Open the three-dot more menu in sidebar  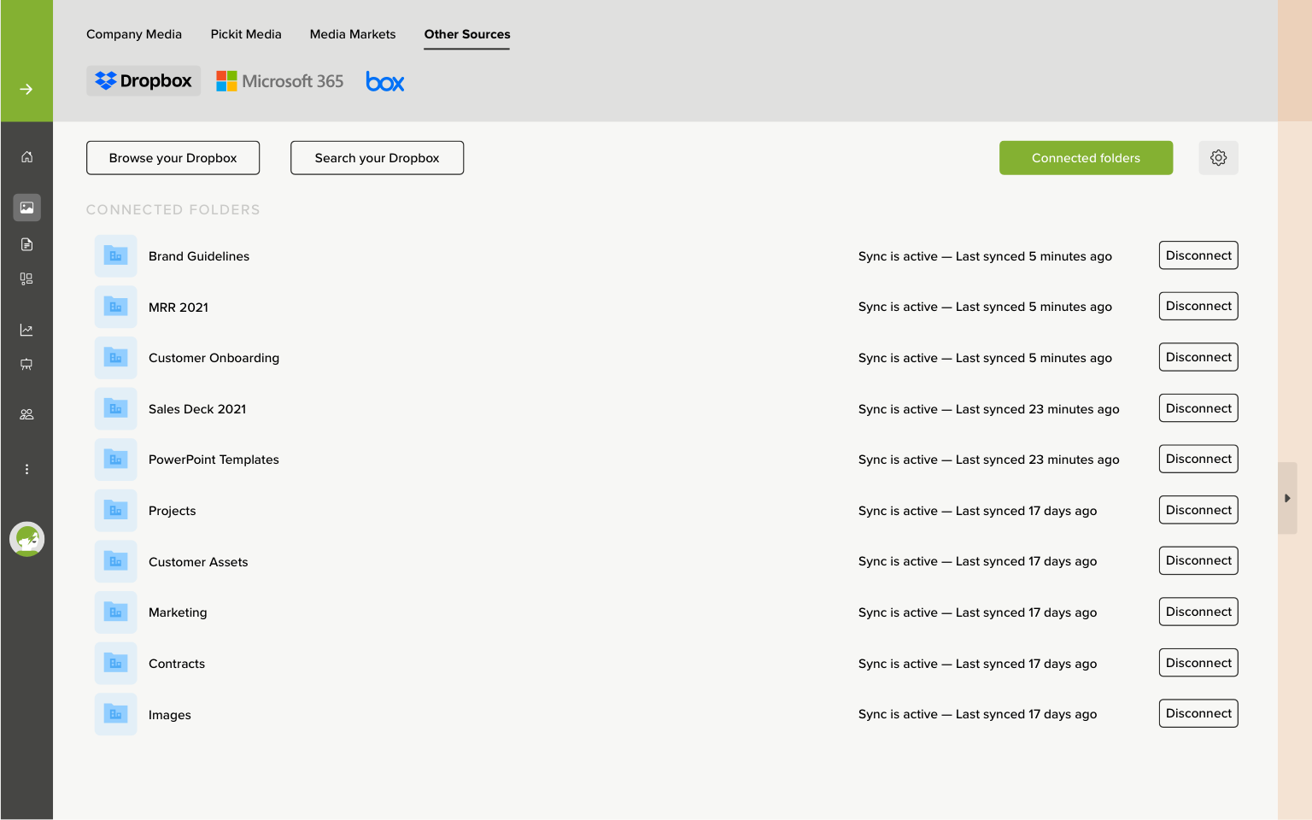[26, 469]
